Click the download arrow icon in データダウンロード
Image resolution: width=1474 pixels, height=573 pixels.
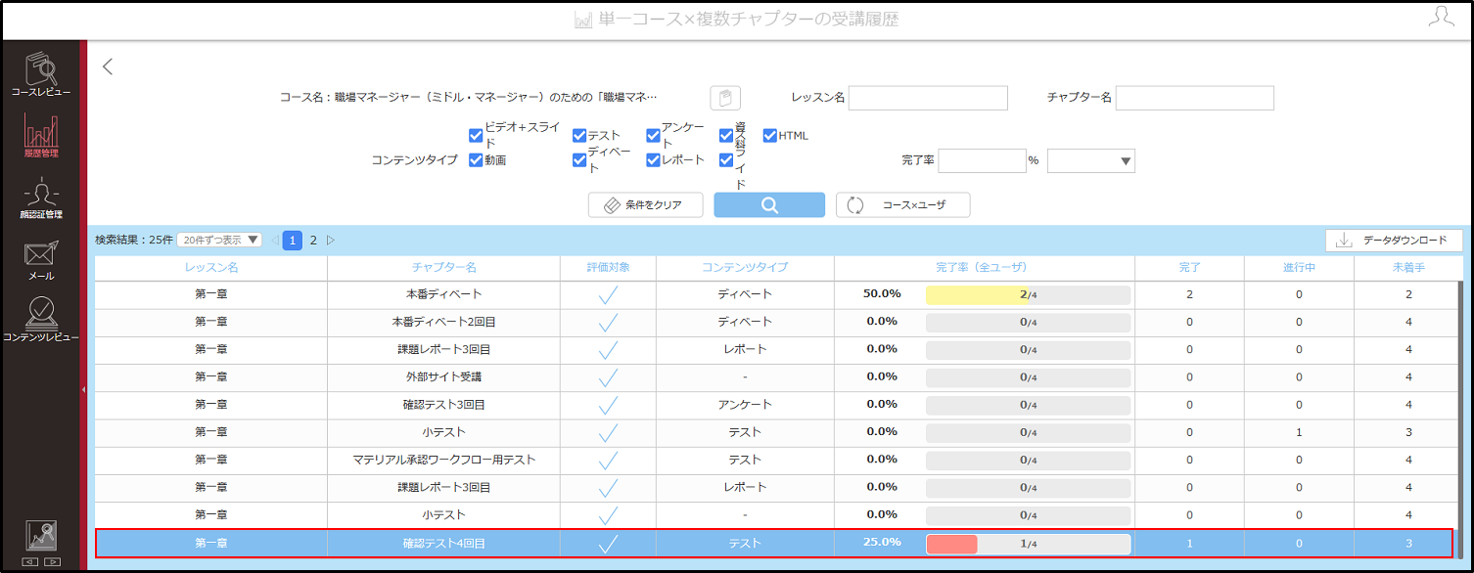tap(1344, 241)
